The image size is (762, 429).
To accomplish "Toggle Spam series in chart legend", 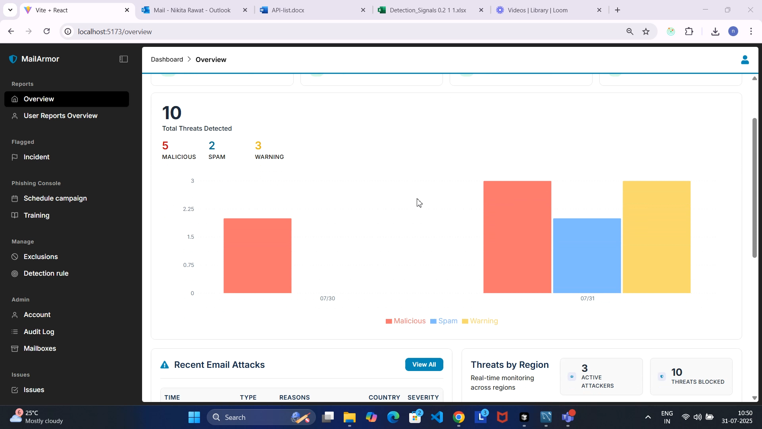I will [x=443, y=321].
